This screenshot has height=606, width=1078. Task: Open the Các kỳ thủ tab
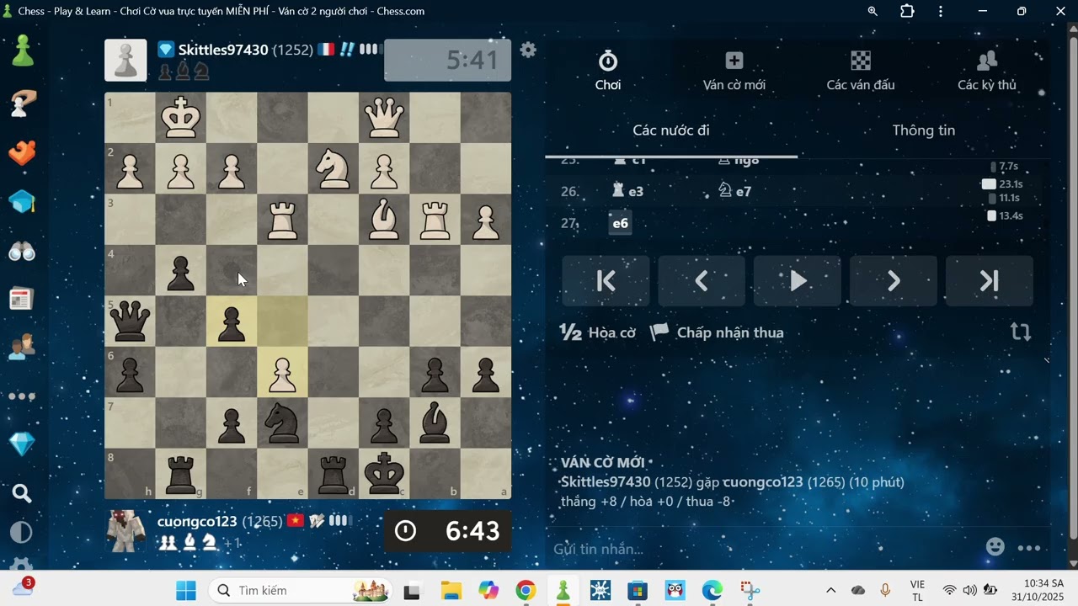click(x=987, y=71)
